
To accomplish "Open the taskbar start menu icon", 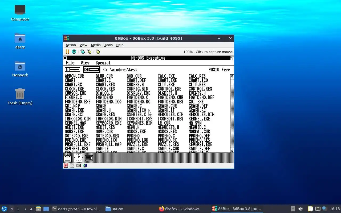I will point(4,209).
